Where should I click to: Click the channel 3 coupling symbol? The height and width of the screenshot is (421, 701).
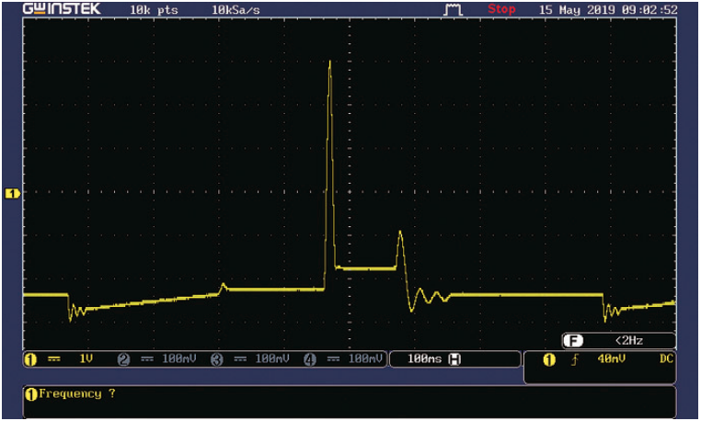pyautogui.click(x=240, y=358)
